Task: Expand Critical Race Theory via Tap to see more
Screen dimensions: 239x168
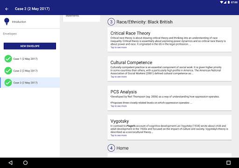Action: click(119, 48)
